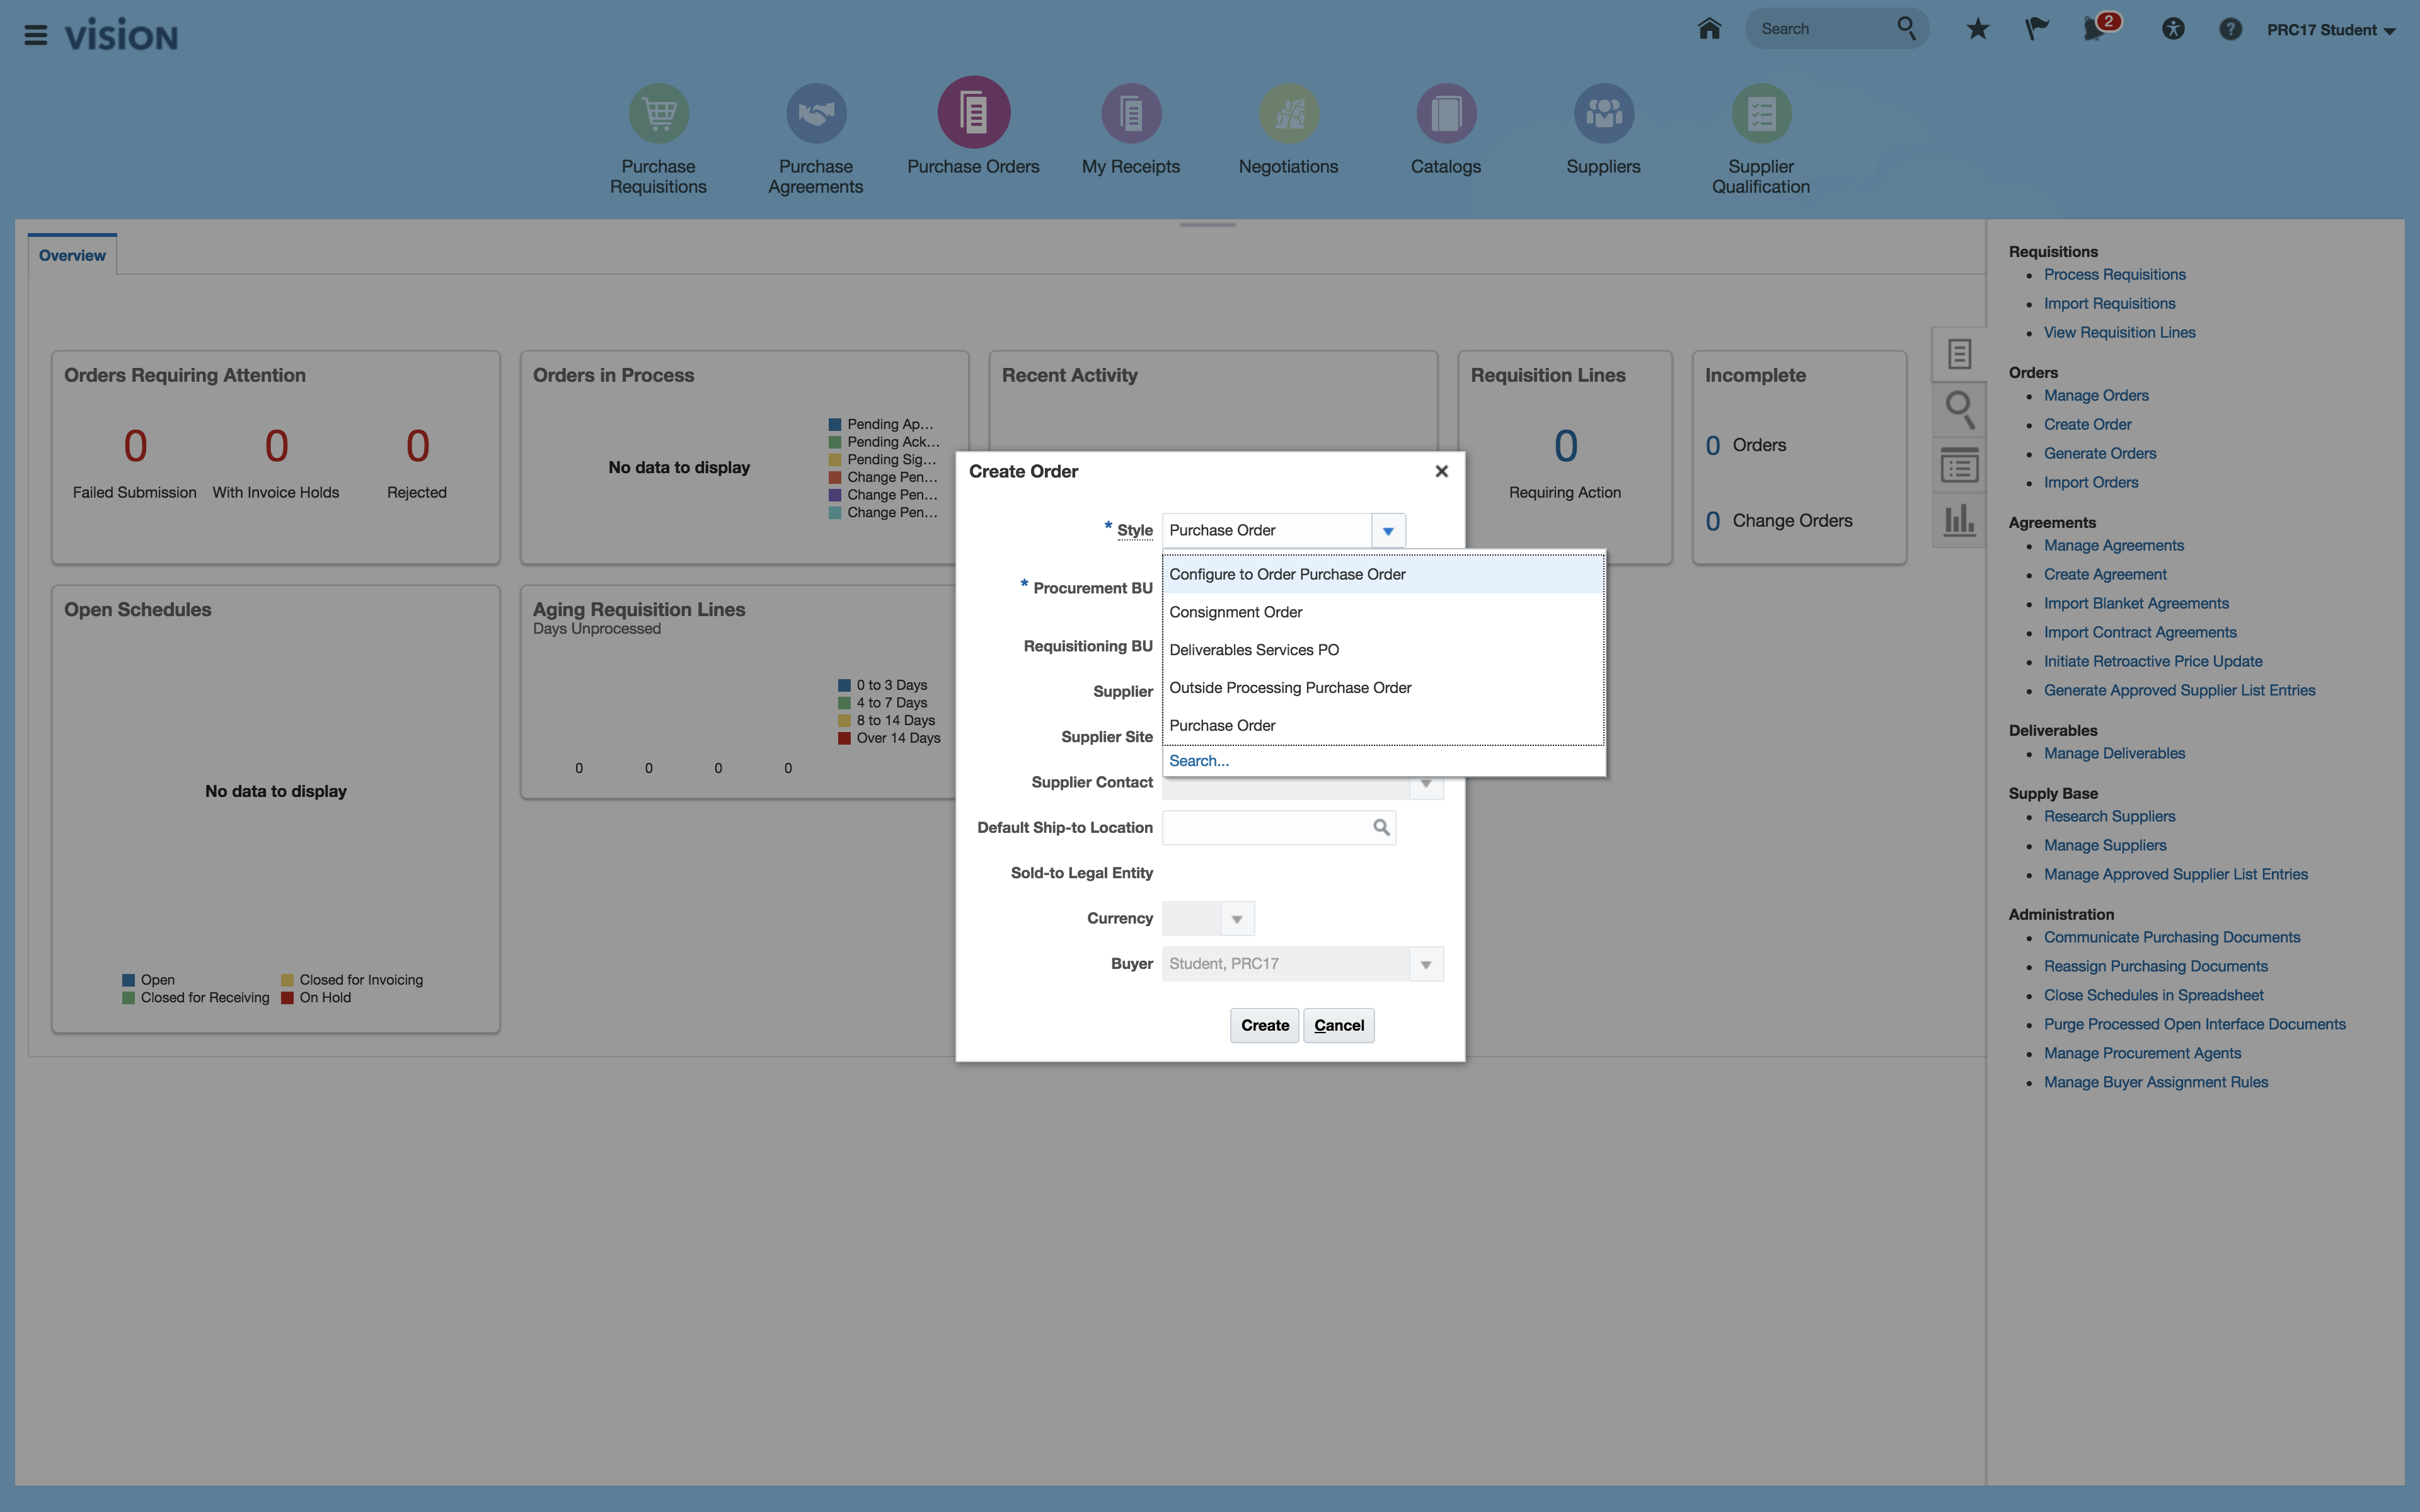Open PRC17 Student user menu
The width and height of the screenshot is (2420, 1512).
pos(2330,30)
